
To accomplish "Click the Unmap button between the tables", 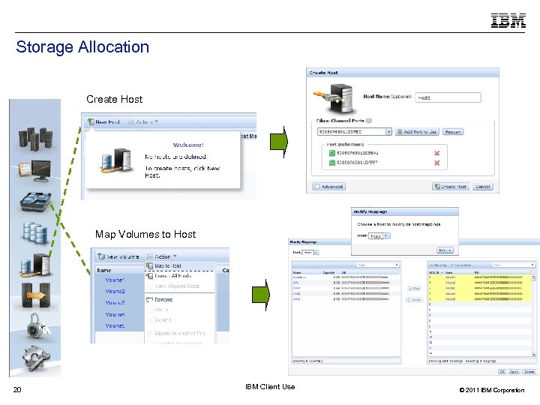I will coord(414,300).
